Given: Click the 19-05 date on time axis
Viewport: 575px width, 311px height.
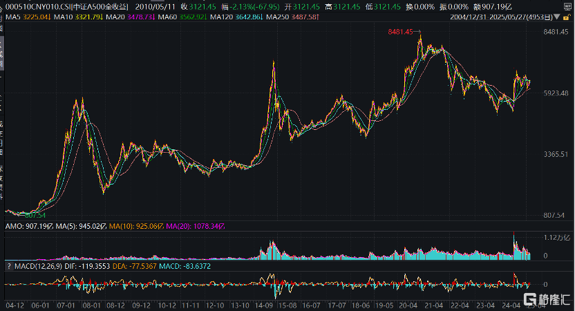Looking at the screenshot, I should (x=384, y=305).
